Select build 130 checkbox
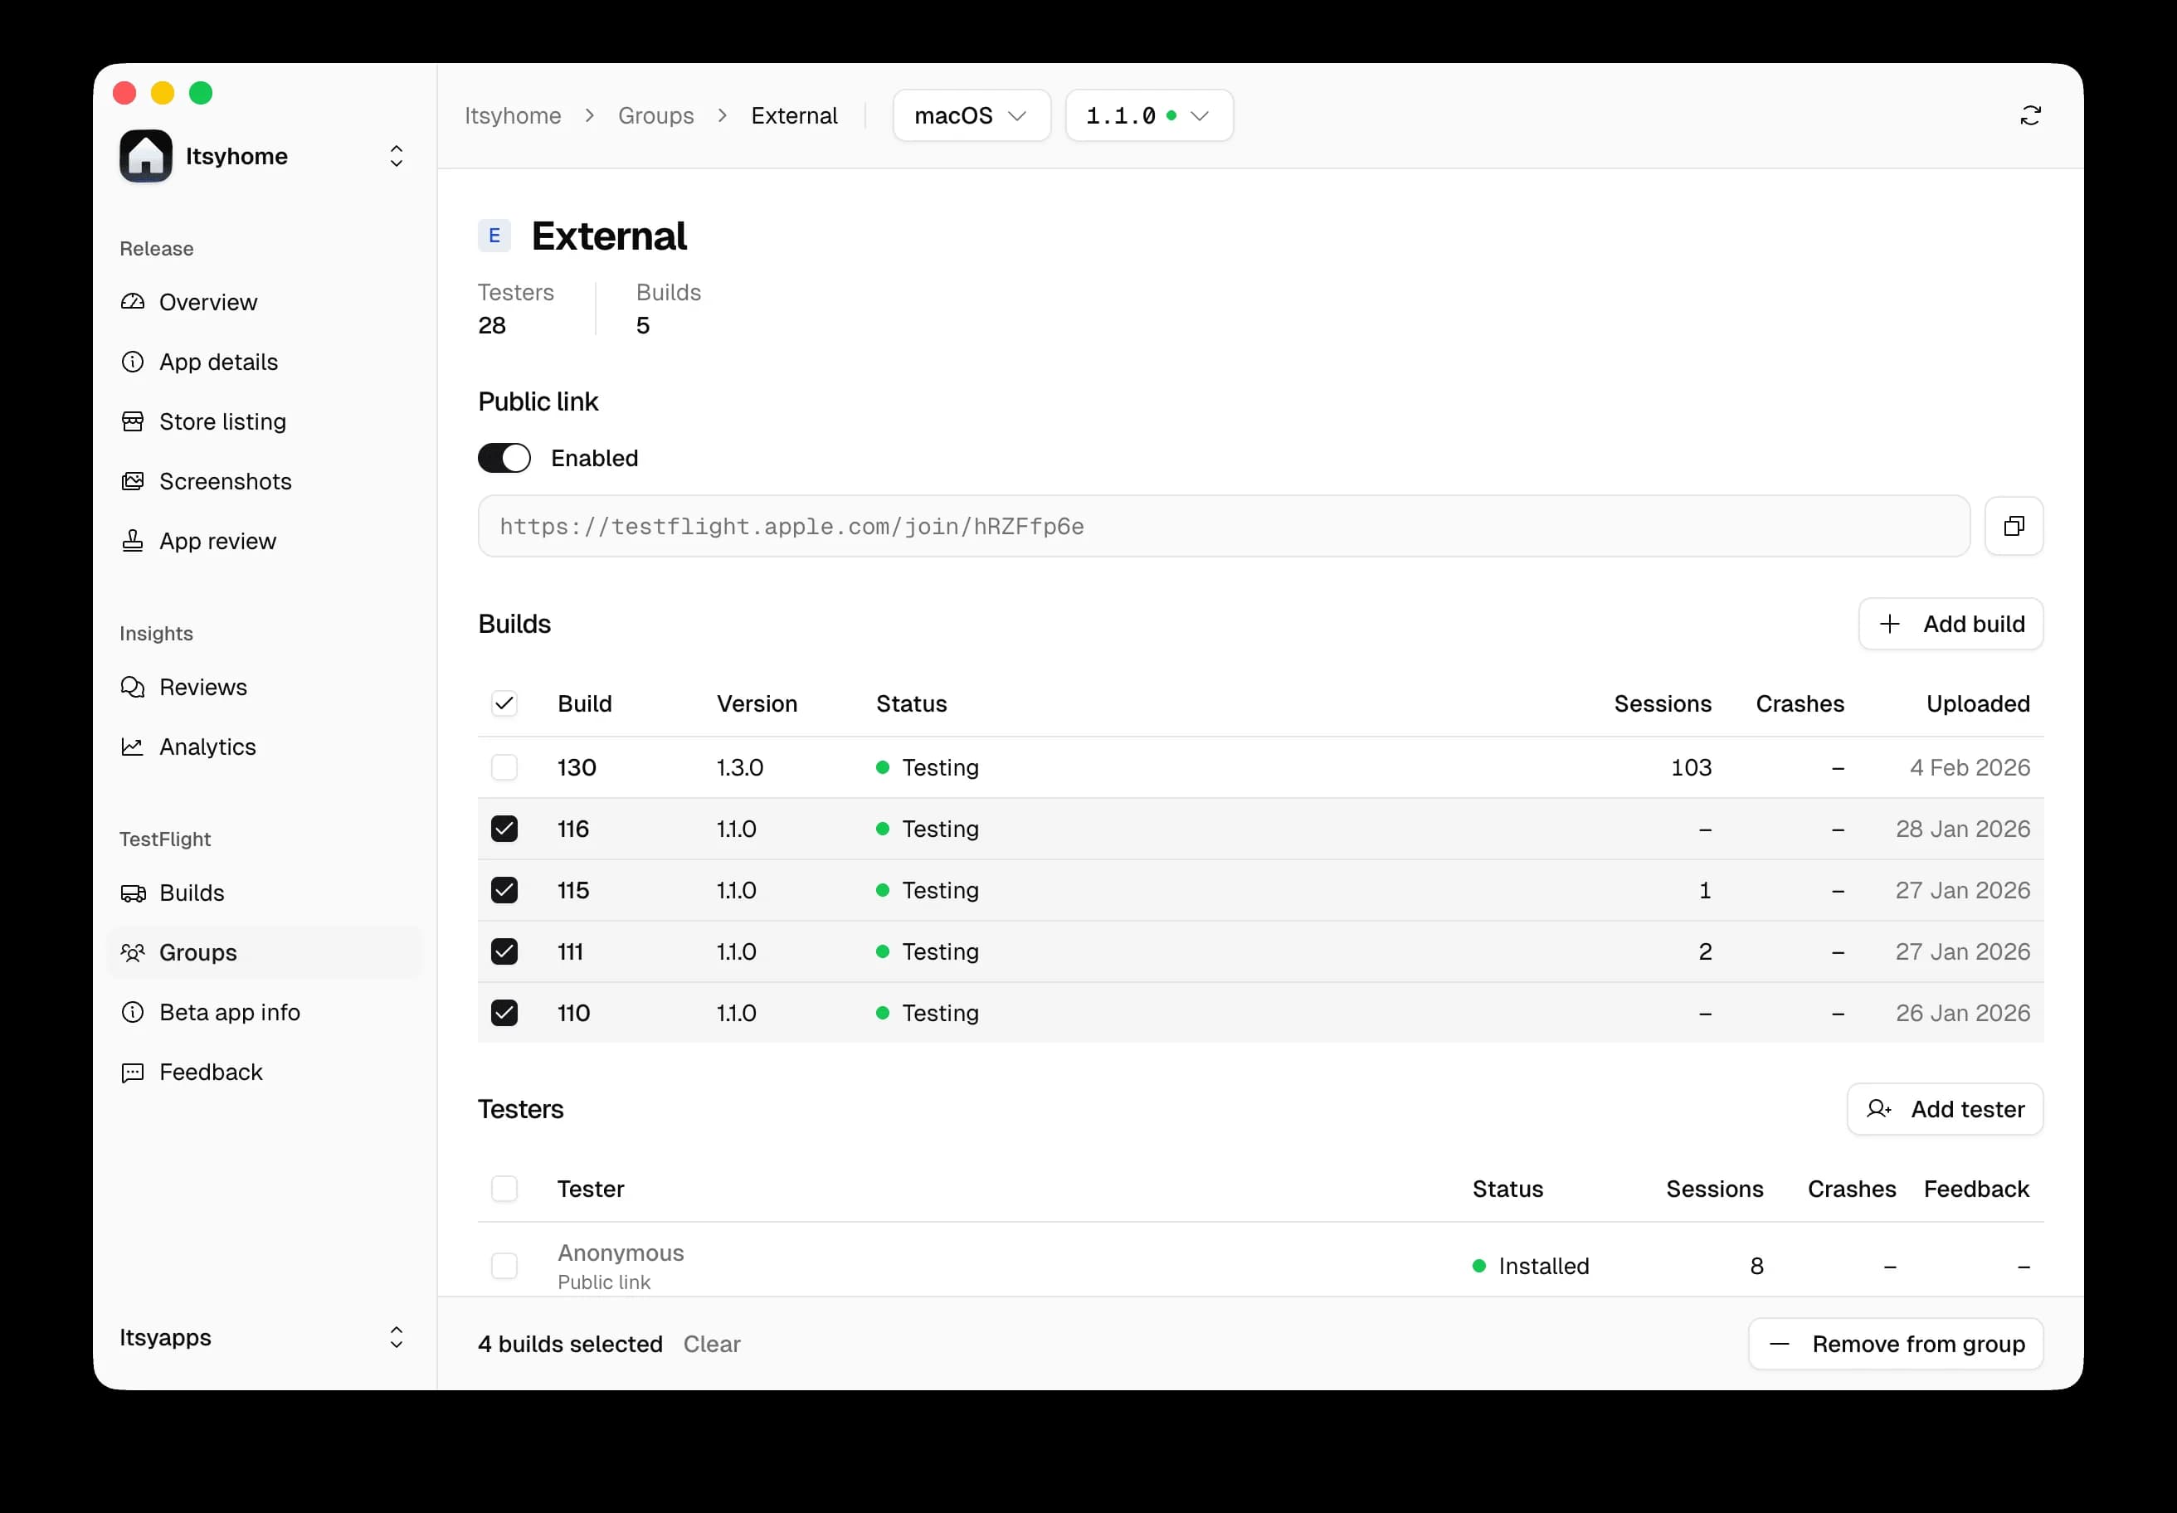This screenshot has width=2177, height=1513. [x=504, y=767]
